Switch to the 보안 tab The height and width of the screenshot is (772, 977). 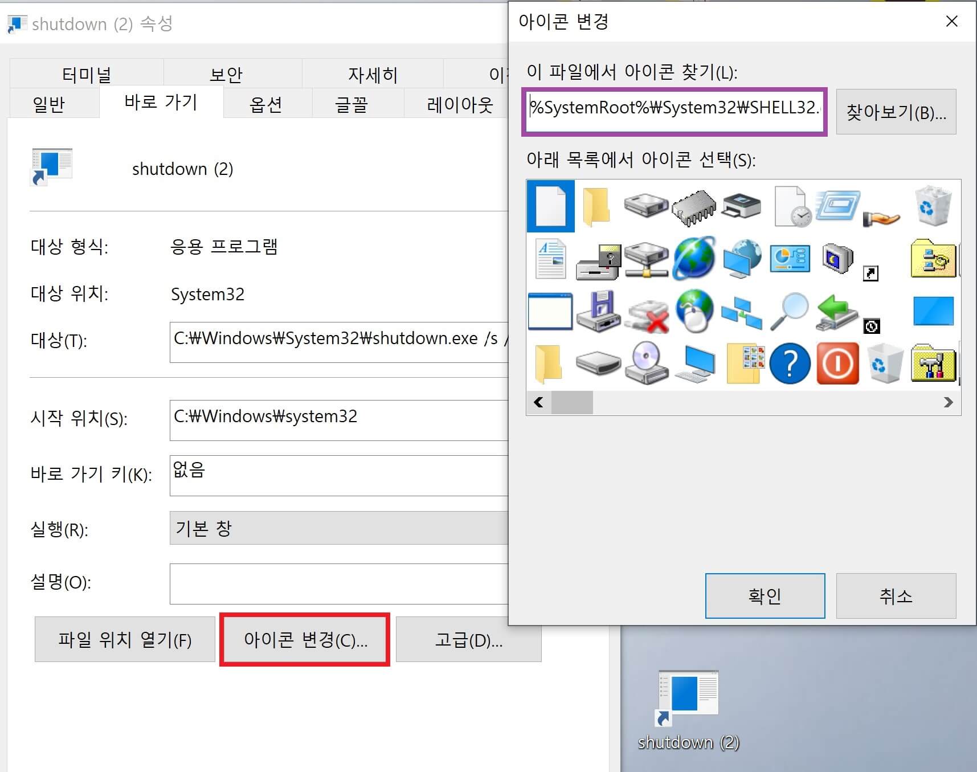click(x=227, y=73)
